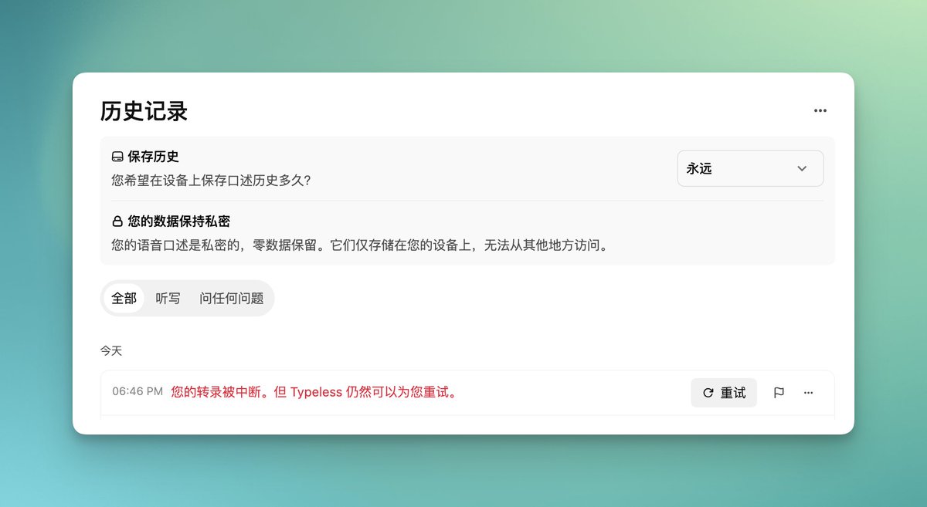Open the 永远 retention dropdown

click(749, 168)
